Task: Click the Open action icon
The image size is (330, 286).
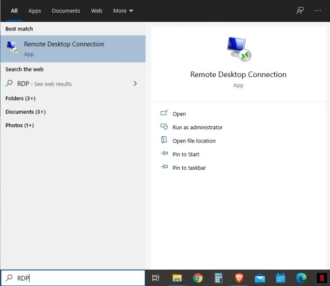Action: click(164, 113)
